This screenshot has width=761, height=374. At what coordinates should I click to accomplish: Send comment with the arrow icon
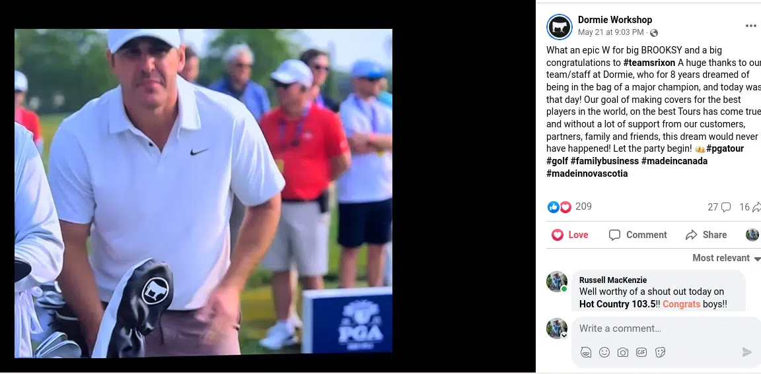pos(747,352)
